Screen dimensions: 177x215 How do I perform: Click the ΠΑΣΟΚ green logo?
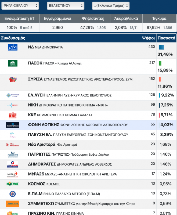13,63
